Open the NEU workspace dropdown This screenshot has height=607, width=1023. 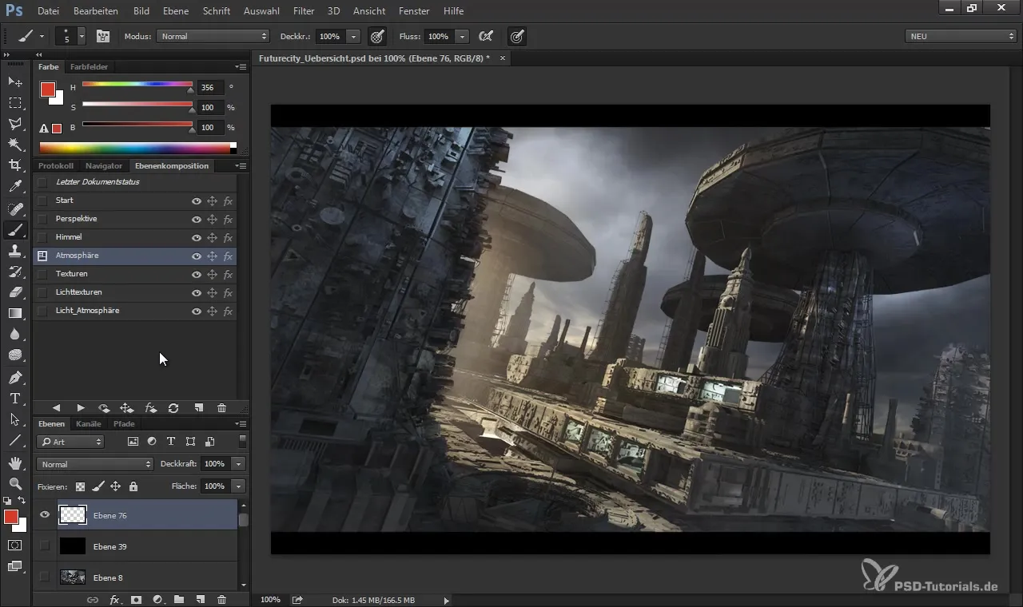tap(961, 36)
